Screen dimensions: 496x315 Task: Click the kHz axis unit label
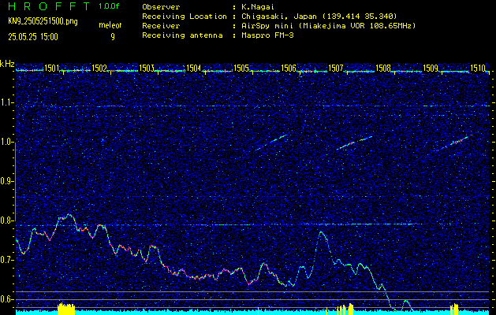click(7, 64)
